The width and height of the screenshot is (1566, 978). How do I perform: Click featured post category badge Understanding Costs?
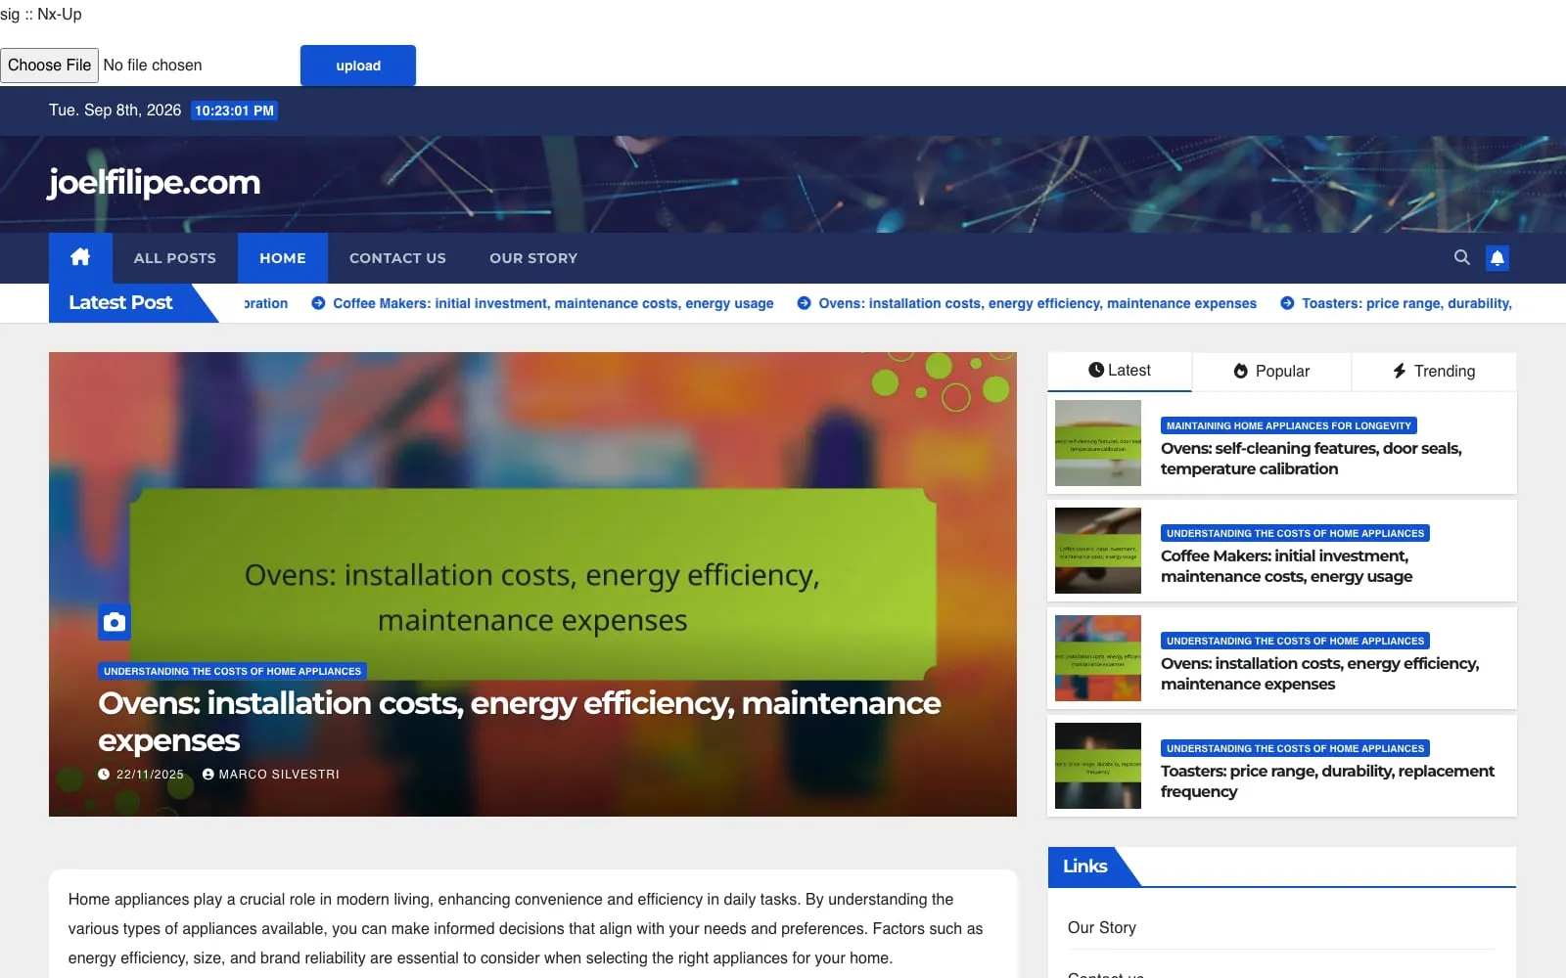(x=232, y=671)
